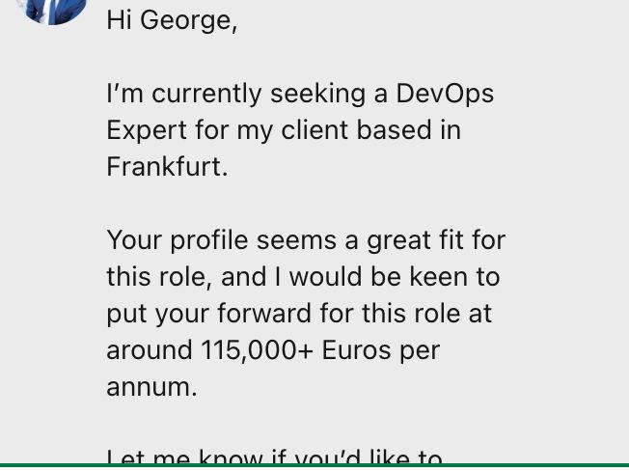Click the word "Frankfurt." in the message
The width and height of the screenshot is (629, 471).
click(x=167, y=167)
